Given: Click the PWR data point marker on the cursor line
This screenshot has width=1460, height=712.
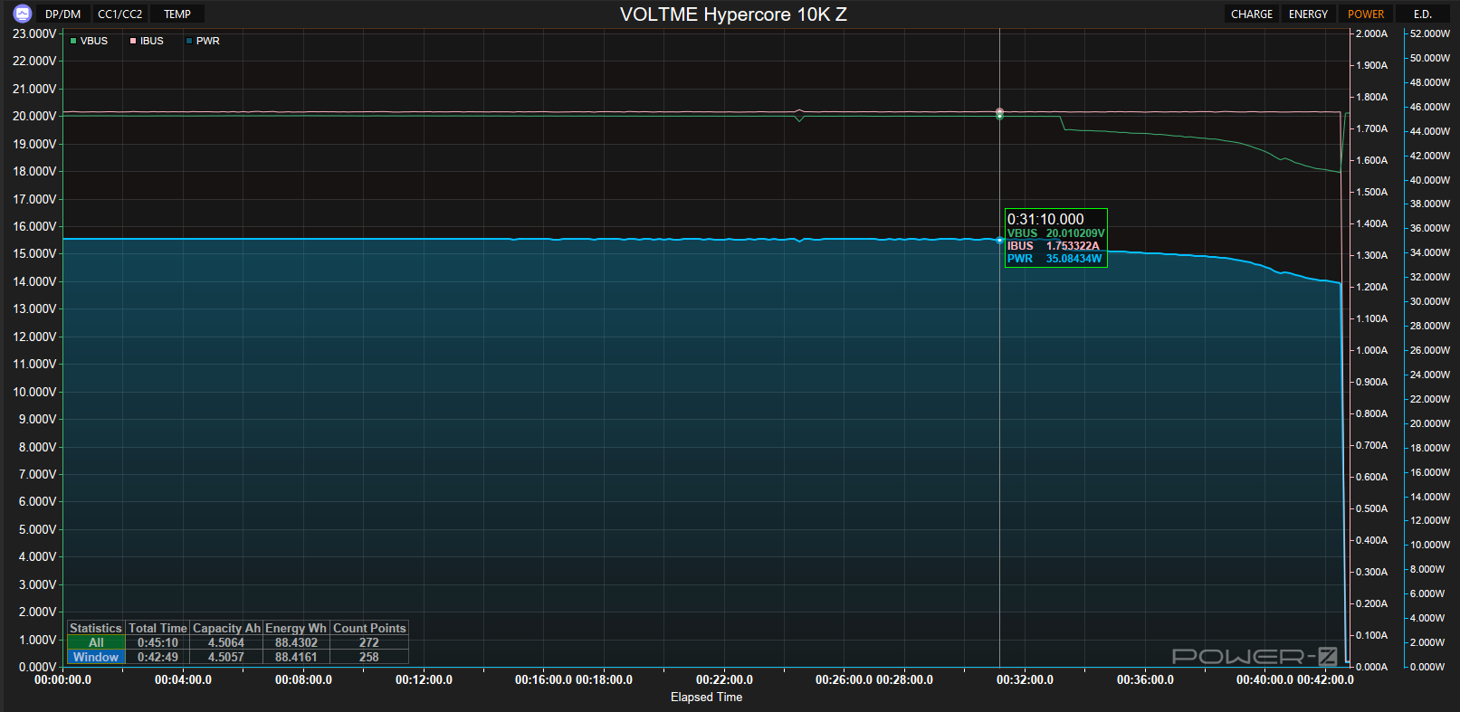Looking at the screenshot, I should (x=999, y=240).
